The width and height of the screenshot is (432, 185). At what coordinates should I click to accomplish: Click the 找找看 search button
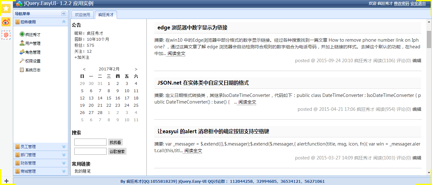pyautogui.click(x=115, y=142)
